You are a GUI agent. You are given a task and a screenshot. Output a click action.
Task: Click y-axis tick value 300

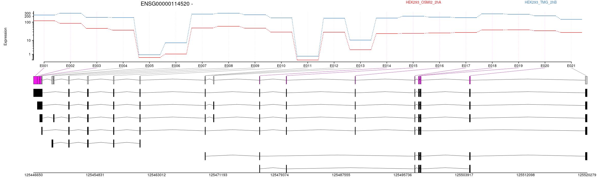[28, 13]
